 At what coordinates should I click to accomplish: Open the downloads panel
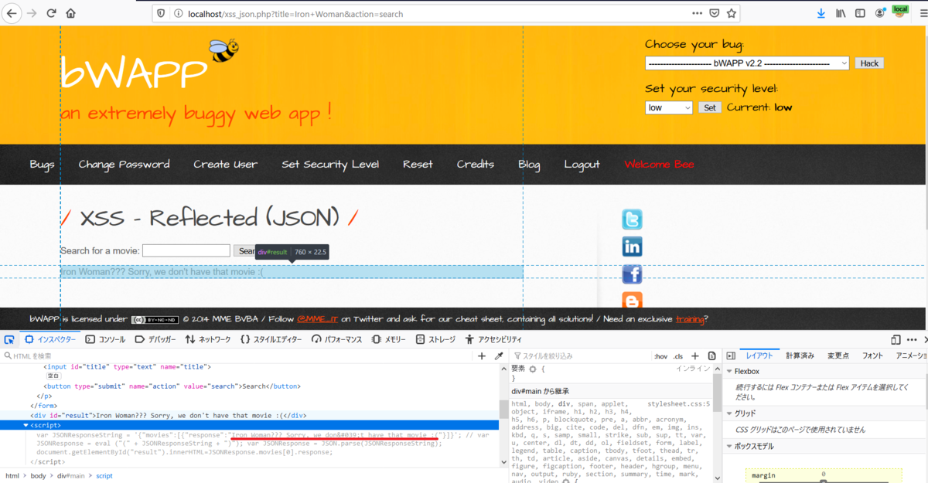[821, 13]
